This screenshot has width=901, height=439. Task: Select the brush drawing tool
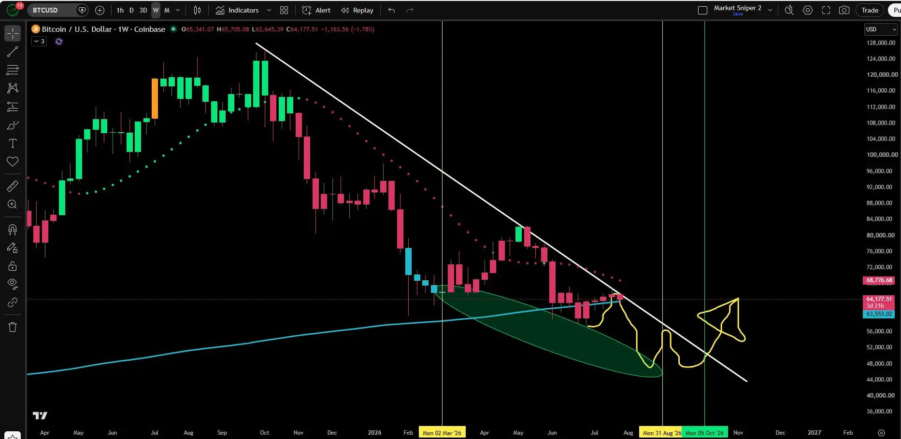pos(13,125)
